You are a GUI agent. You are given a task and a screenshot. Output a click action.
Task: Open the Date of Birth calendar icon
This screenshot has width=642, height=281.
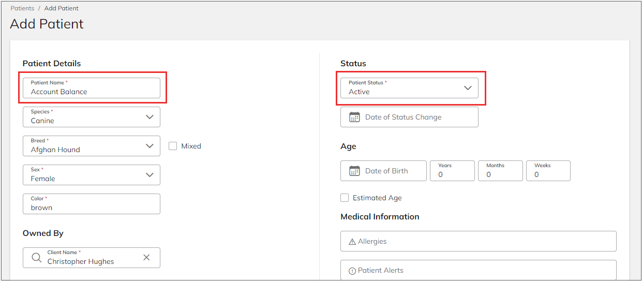pos(354,171)
